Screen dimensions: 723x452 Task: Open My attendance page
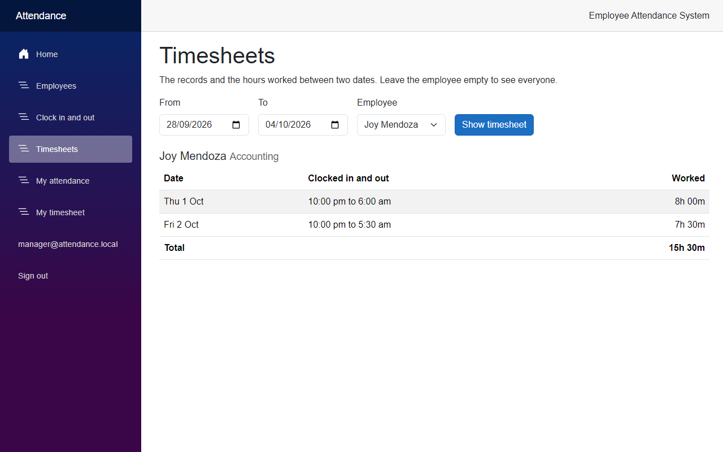click(x=71, y=181)
